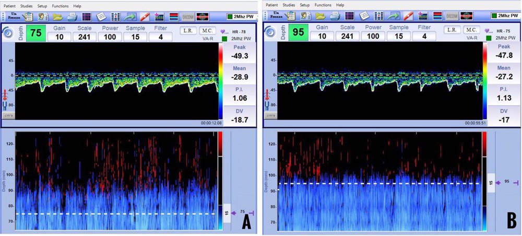
Task: Click the purple depth marker arrow at 75
Action: point(233,213)
